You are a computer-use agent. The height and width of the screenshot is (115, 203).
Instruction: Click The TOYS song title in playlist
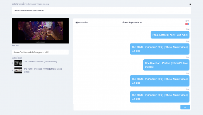point(43,70)
